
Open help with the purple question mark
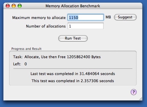134,92
